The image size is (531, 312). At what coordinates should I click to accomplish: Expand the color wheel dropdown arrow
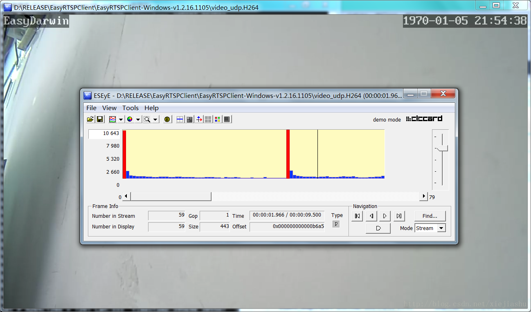(138, 119)
